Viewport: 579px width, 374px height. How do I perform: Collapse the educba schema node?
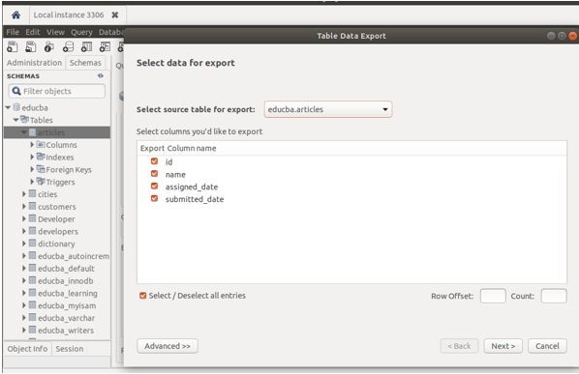[x=8, y=107]
